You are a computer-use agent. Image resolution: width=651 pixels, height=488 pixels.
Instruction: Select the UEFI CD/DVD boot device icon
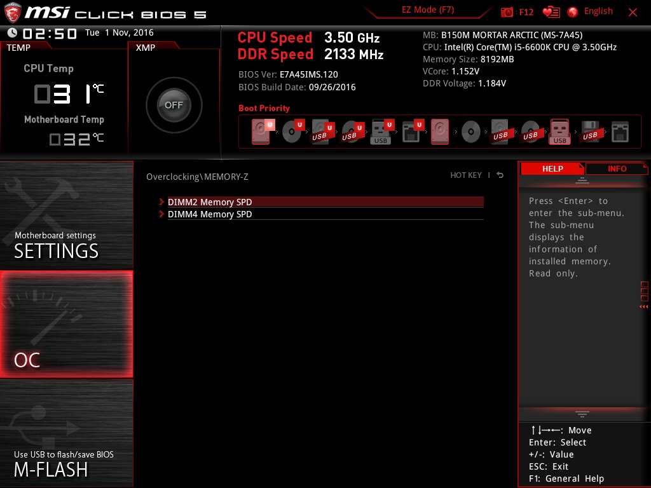coord(292,132)
